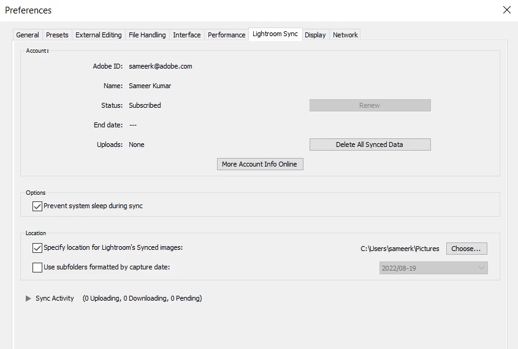Image resolution: width=518 pixels, height=349 pixels.
Task: Open the Interface tab
Action: tap(186, 35)
